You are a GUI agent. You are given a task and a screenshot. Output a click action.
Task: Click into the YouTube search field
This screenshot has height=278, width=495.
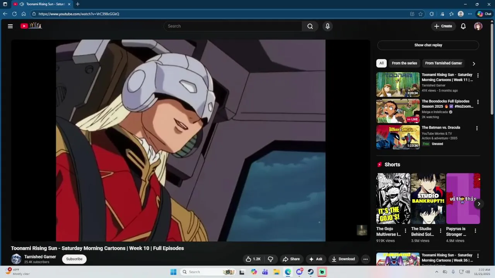(233, 26)
